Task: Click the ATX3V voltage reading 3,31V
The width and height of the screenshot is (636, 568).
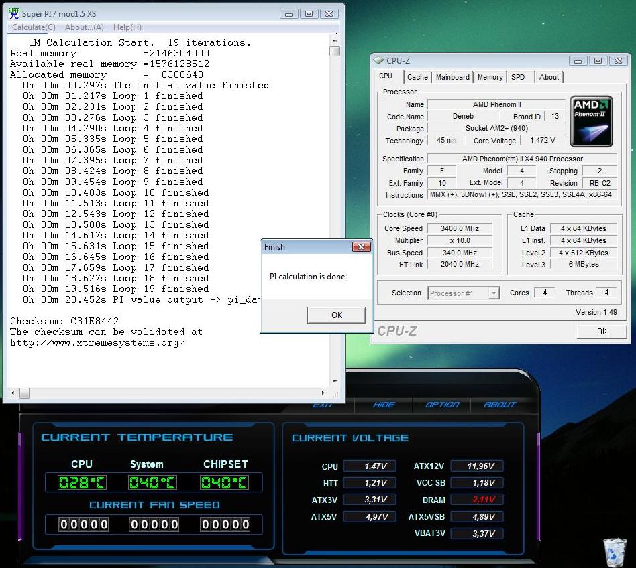Action: click(x=370, y=500)
